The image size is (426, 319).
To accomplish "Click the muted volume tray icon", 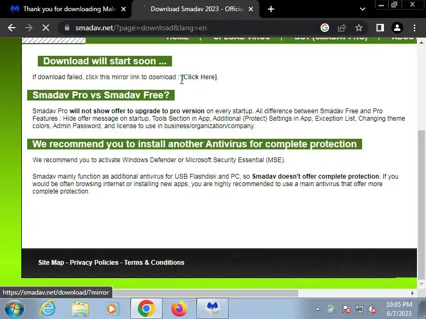I will tap(372, 309).
